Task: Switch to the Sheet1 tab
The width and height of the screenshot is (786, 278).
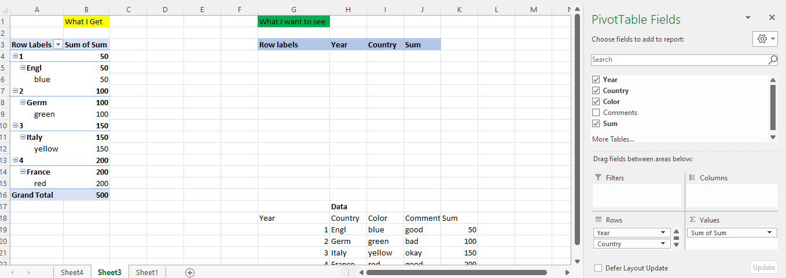Action: 146,272
